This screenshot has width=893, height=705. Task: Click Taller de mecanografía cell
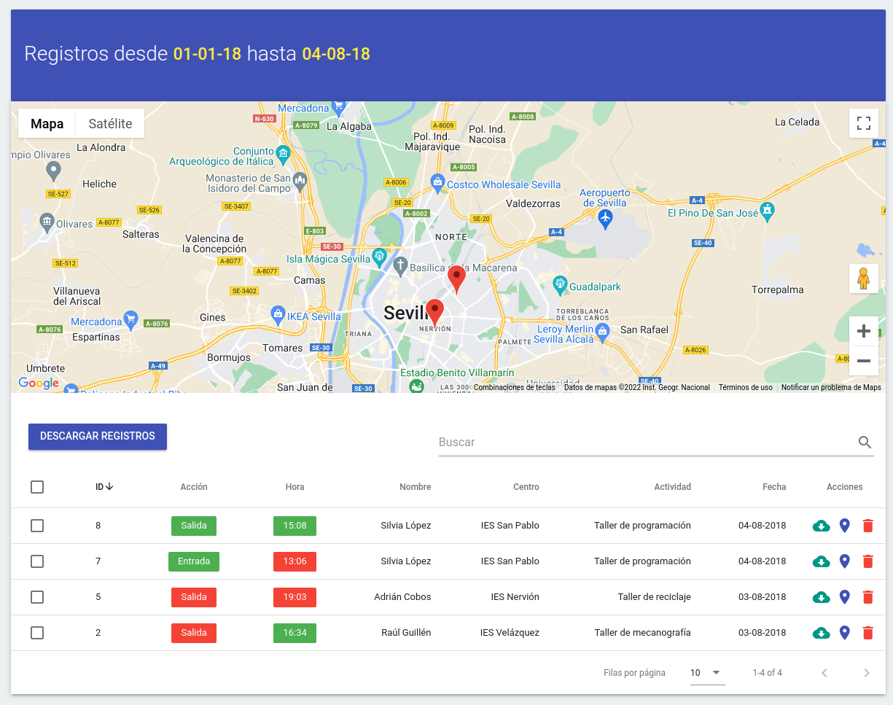tap(642, 633)
